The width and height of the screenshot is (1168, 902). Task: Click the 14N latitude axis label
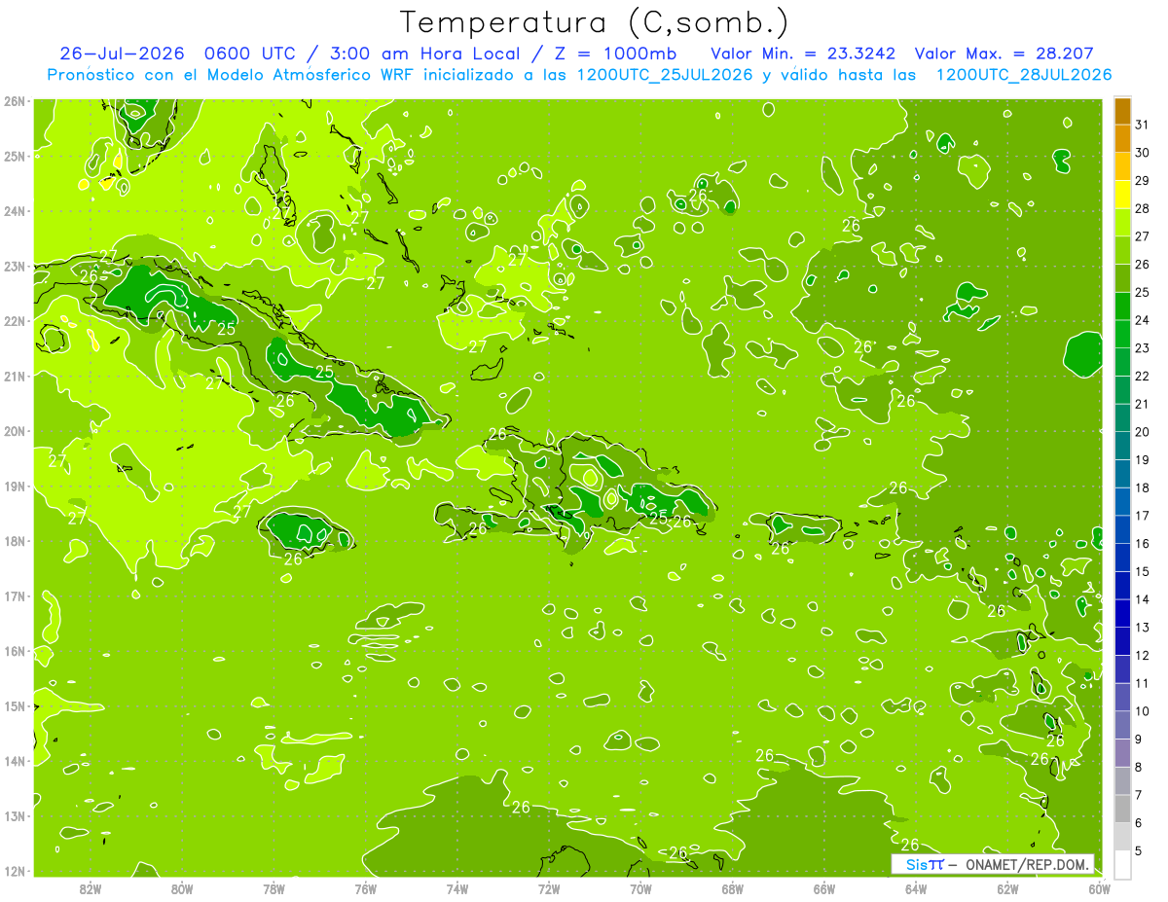15,761
